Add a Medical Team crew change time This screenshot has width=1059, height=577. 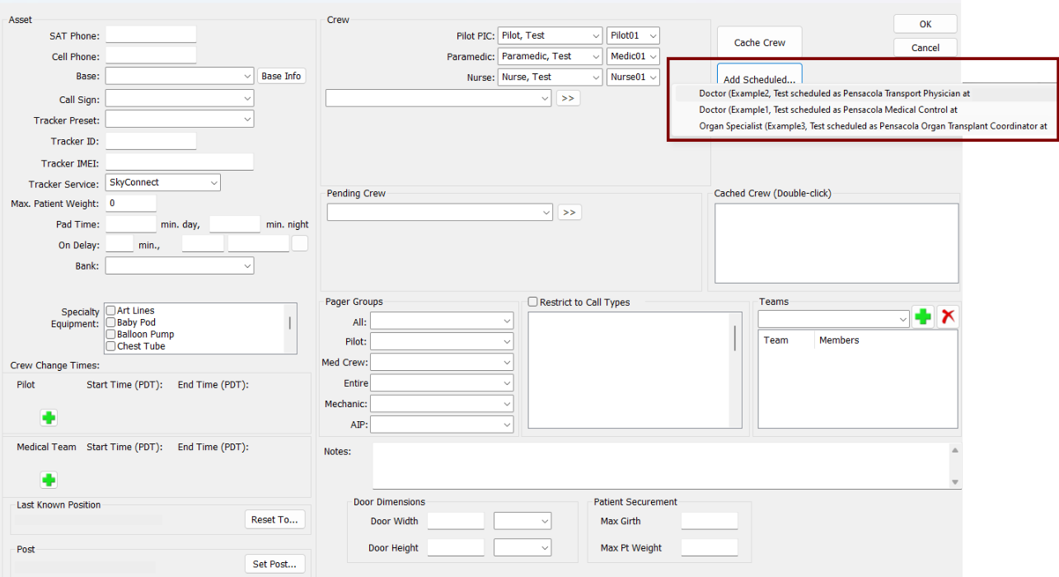[49, 480]
